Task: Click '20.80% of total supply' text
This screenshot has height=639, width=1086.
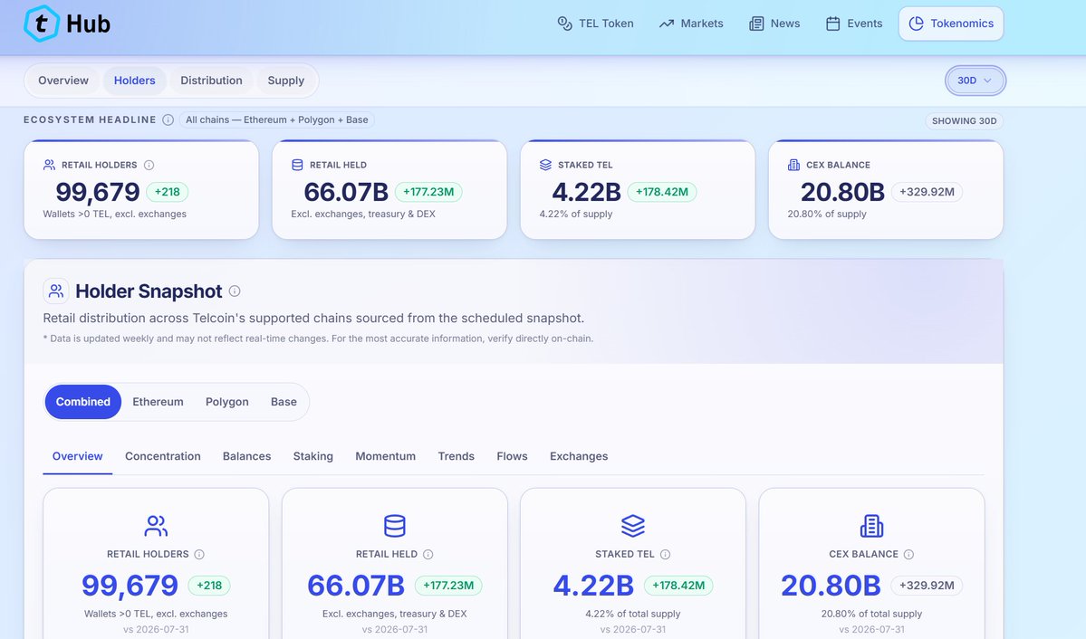Action: tap(871, 614)
